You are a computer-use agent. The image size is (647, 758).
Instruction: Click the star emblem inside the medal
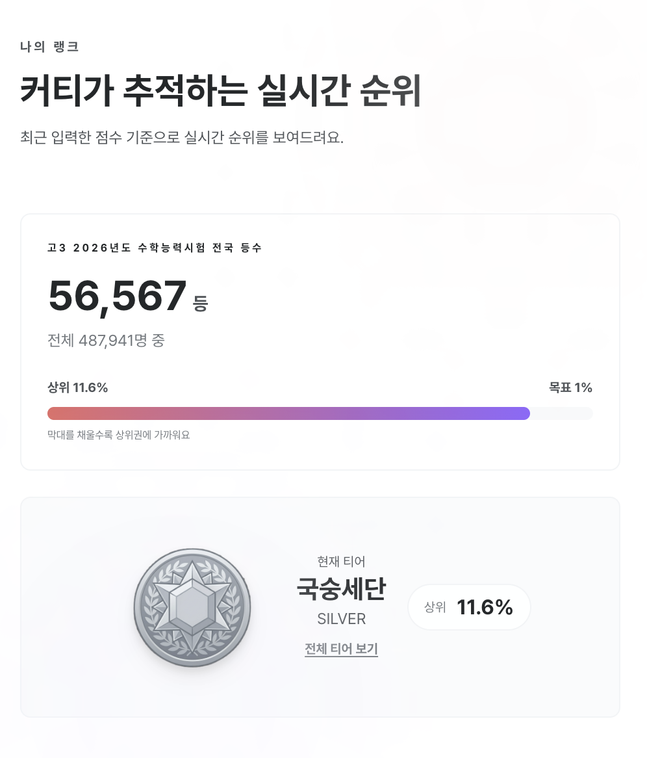(x=192, y=605)
